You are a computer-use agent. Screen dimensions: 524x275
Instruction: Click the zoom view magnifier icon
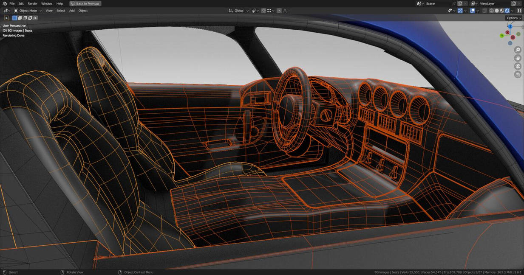coord(518,50)
